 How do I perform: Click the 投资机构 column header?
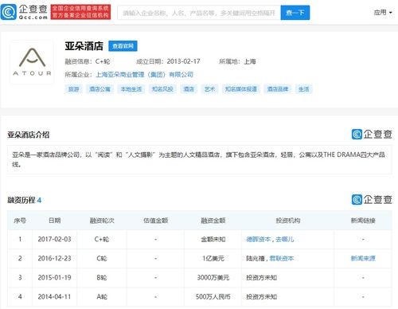pos(288,221)
